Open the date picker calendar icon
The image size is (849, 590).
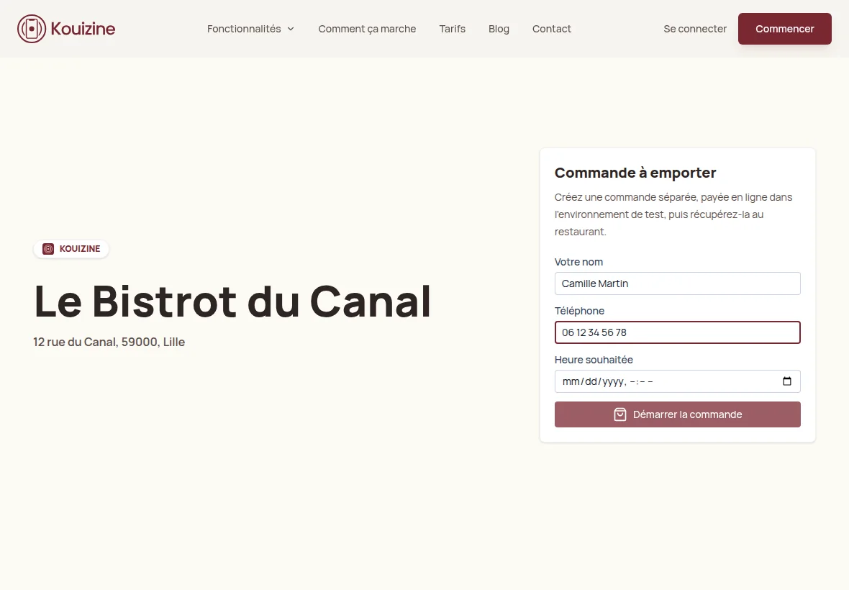click(786, 381)
